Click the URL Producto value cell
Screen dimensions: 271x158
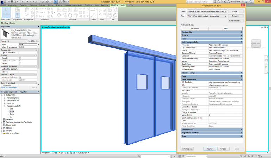tap(225, 82)
